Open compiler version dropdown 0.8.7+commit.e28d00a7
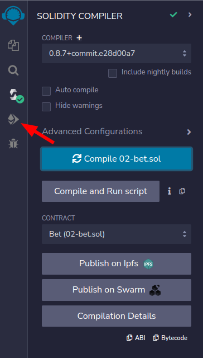The width and height of the screenshot is (203, 358). (x=117, y=54)
